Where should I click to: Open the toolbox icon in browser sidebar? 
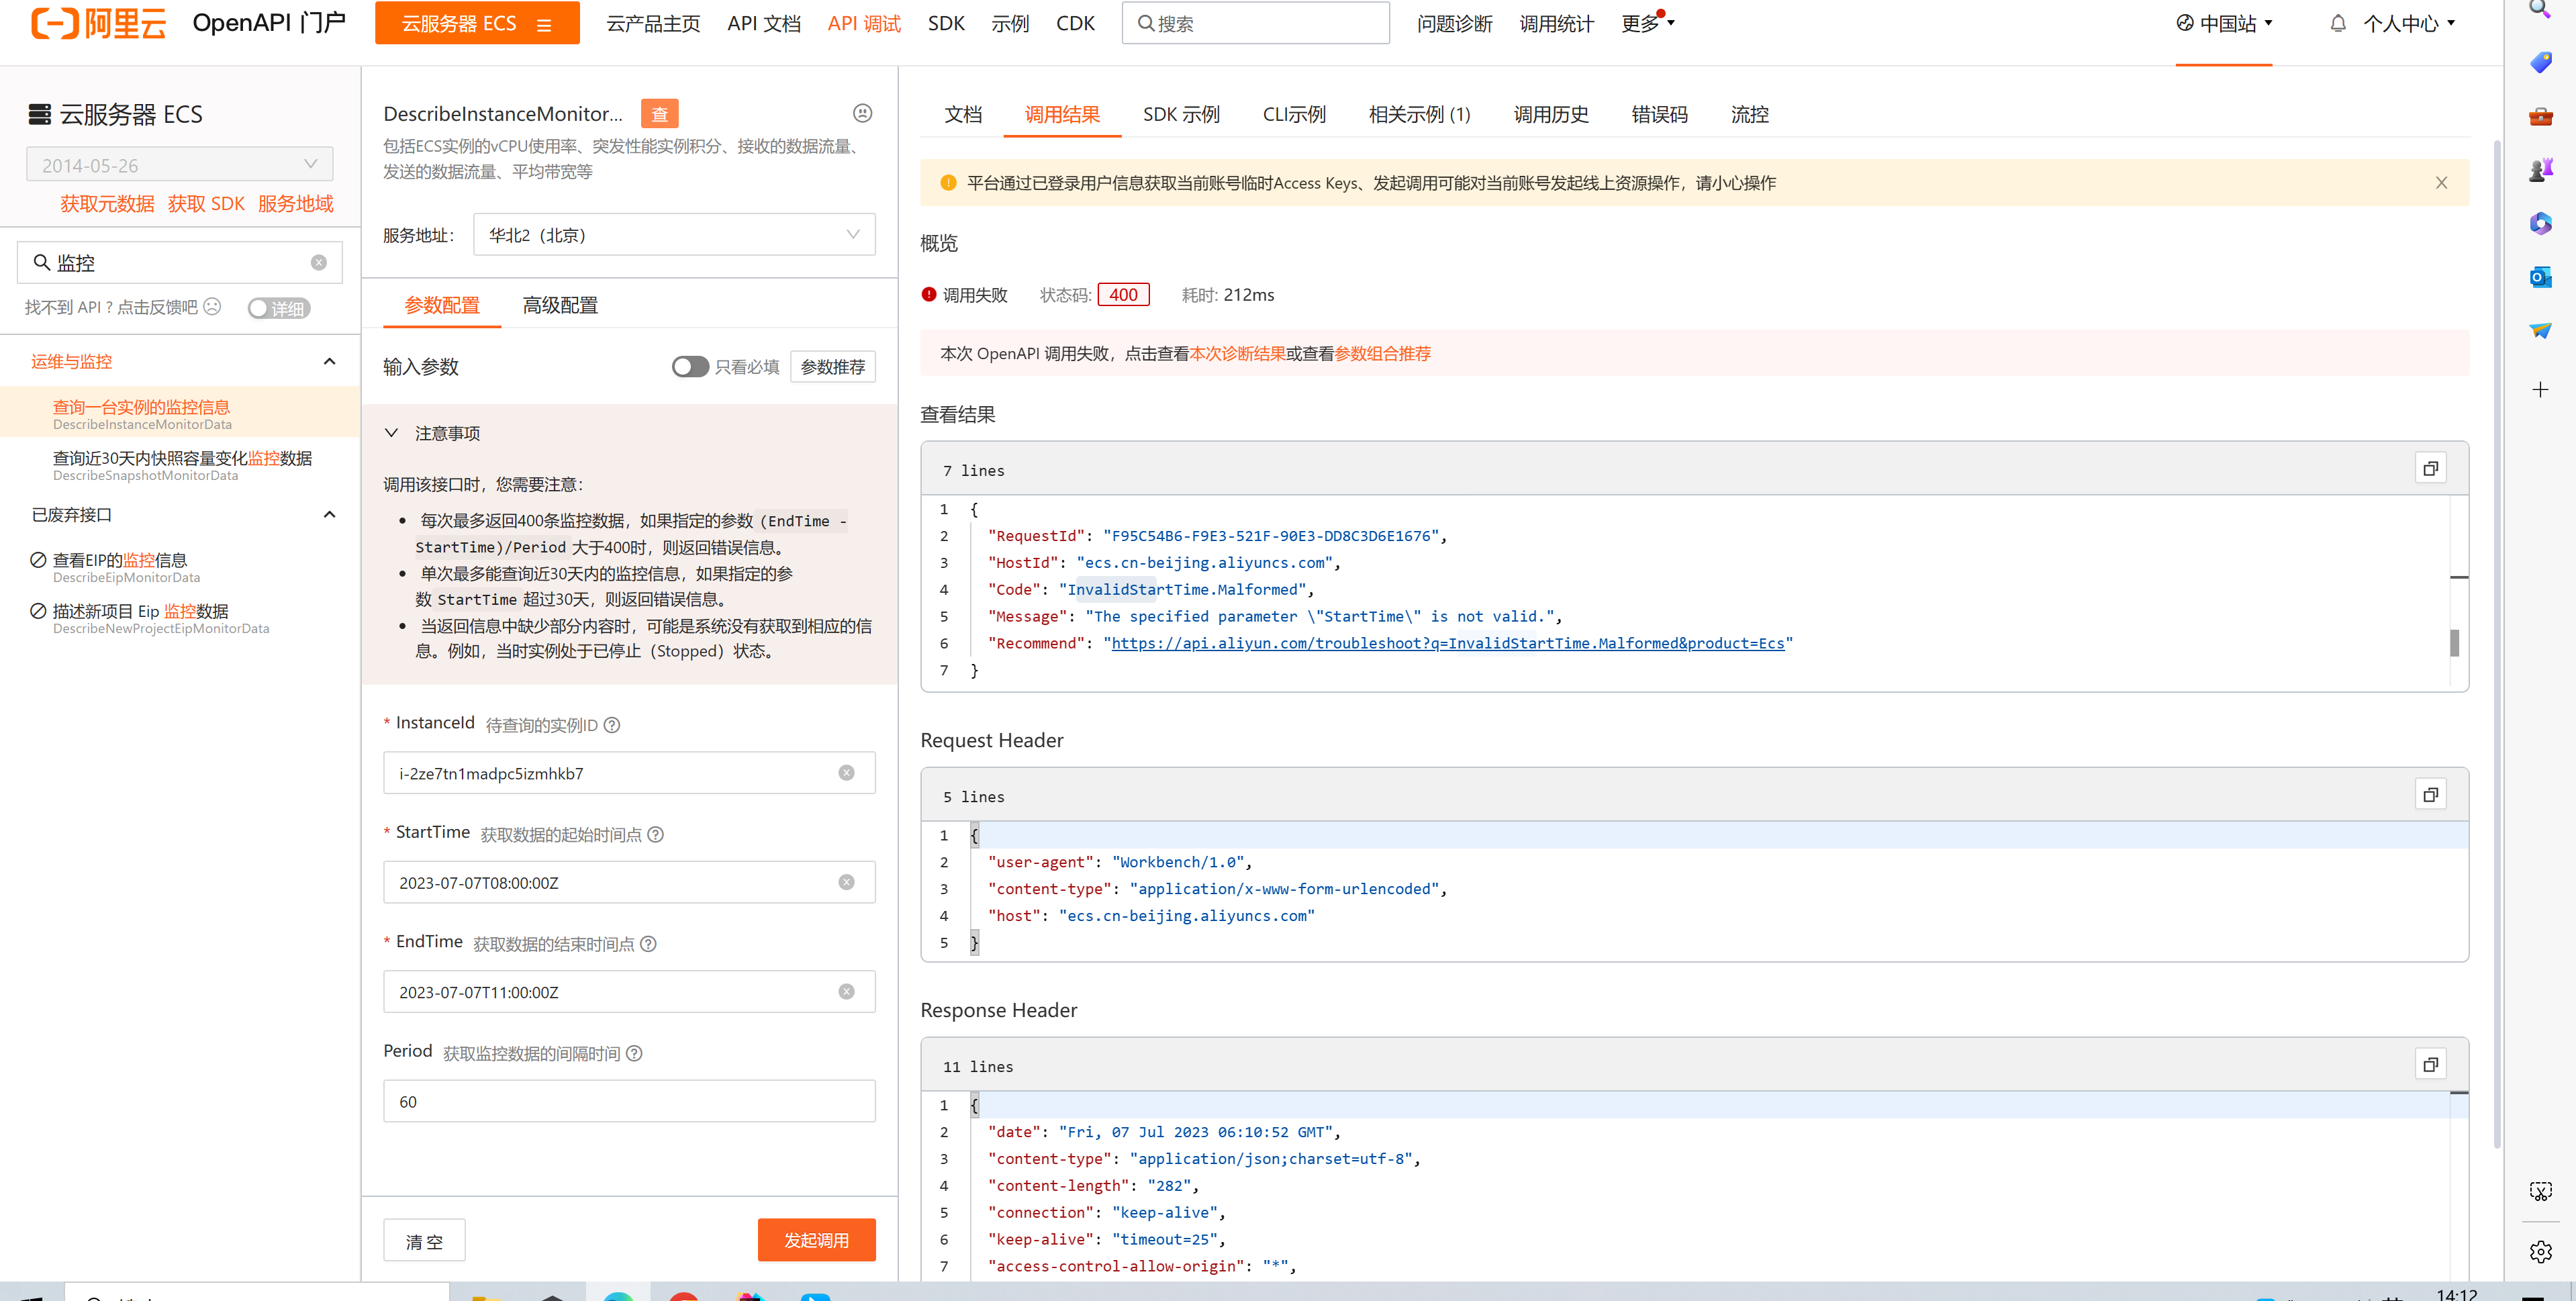[x=2540, y=117]
